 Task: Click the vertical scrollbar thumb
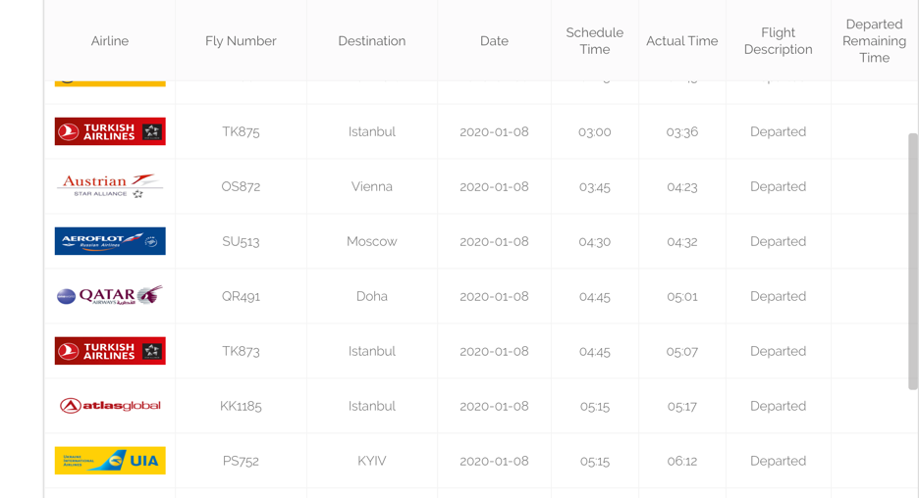pos(913,262)
